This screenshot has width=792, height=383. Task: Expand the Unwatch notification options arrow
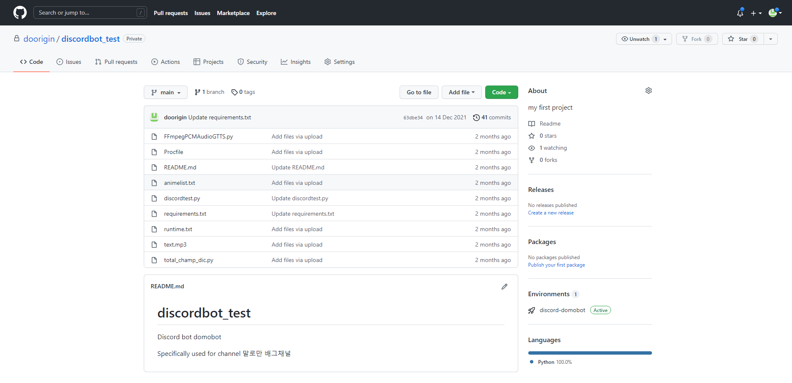coord(665,39)
